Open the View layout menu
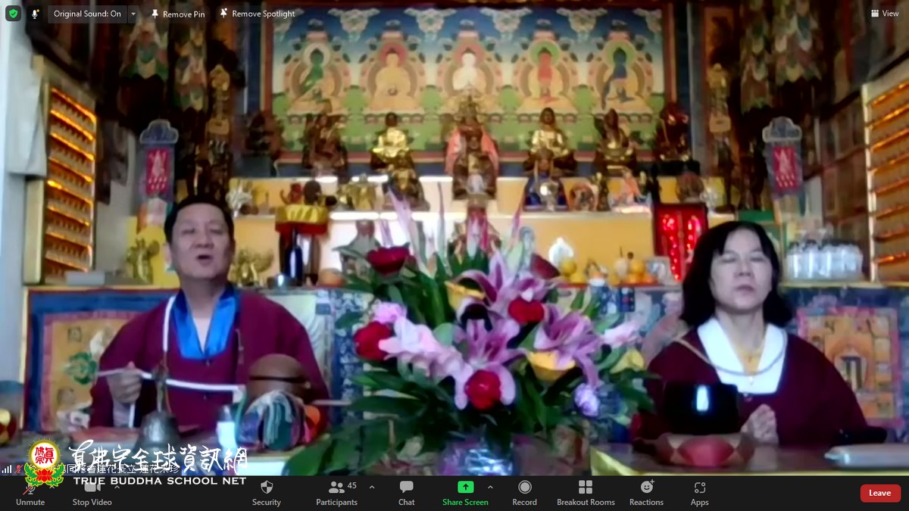Image resolution: width=909 pixels, height=511 pixels. [x=885, y=14]
